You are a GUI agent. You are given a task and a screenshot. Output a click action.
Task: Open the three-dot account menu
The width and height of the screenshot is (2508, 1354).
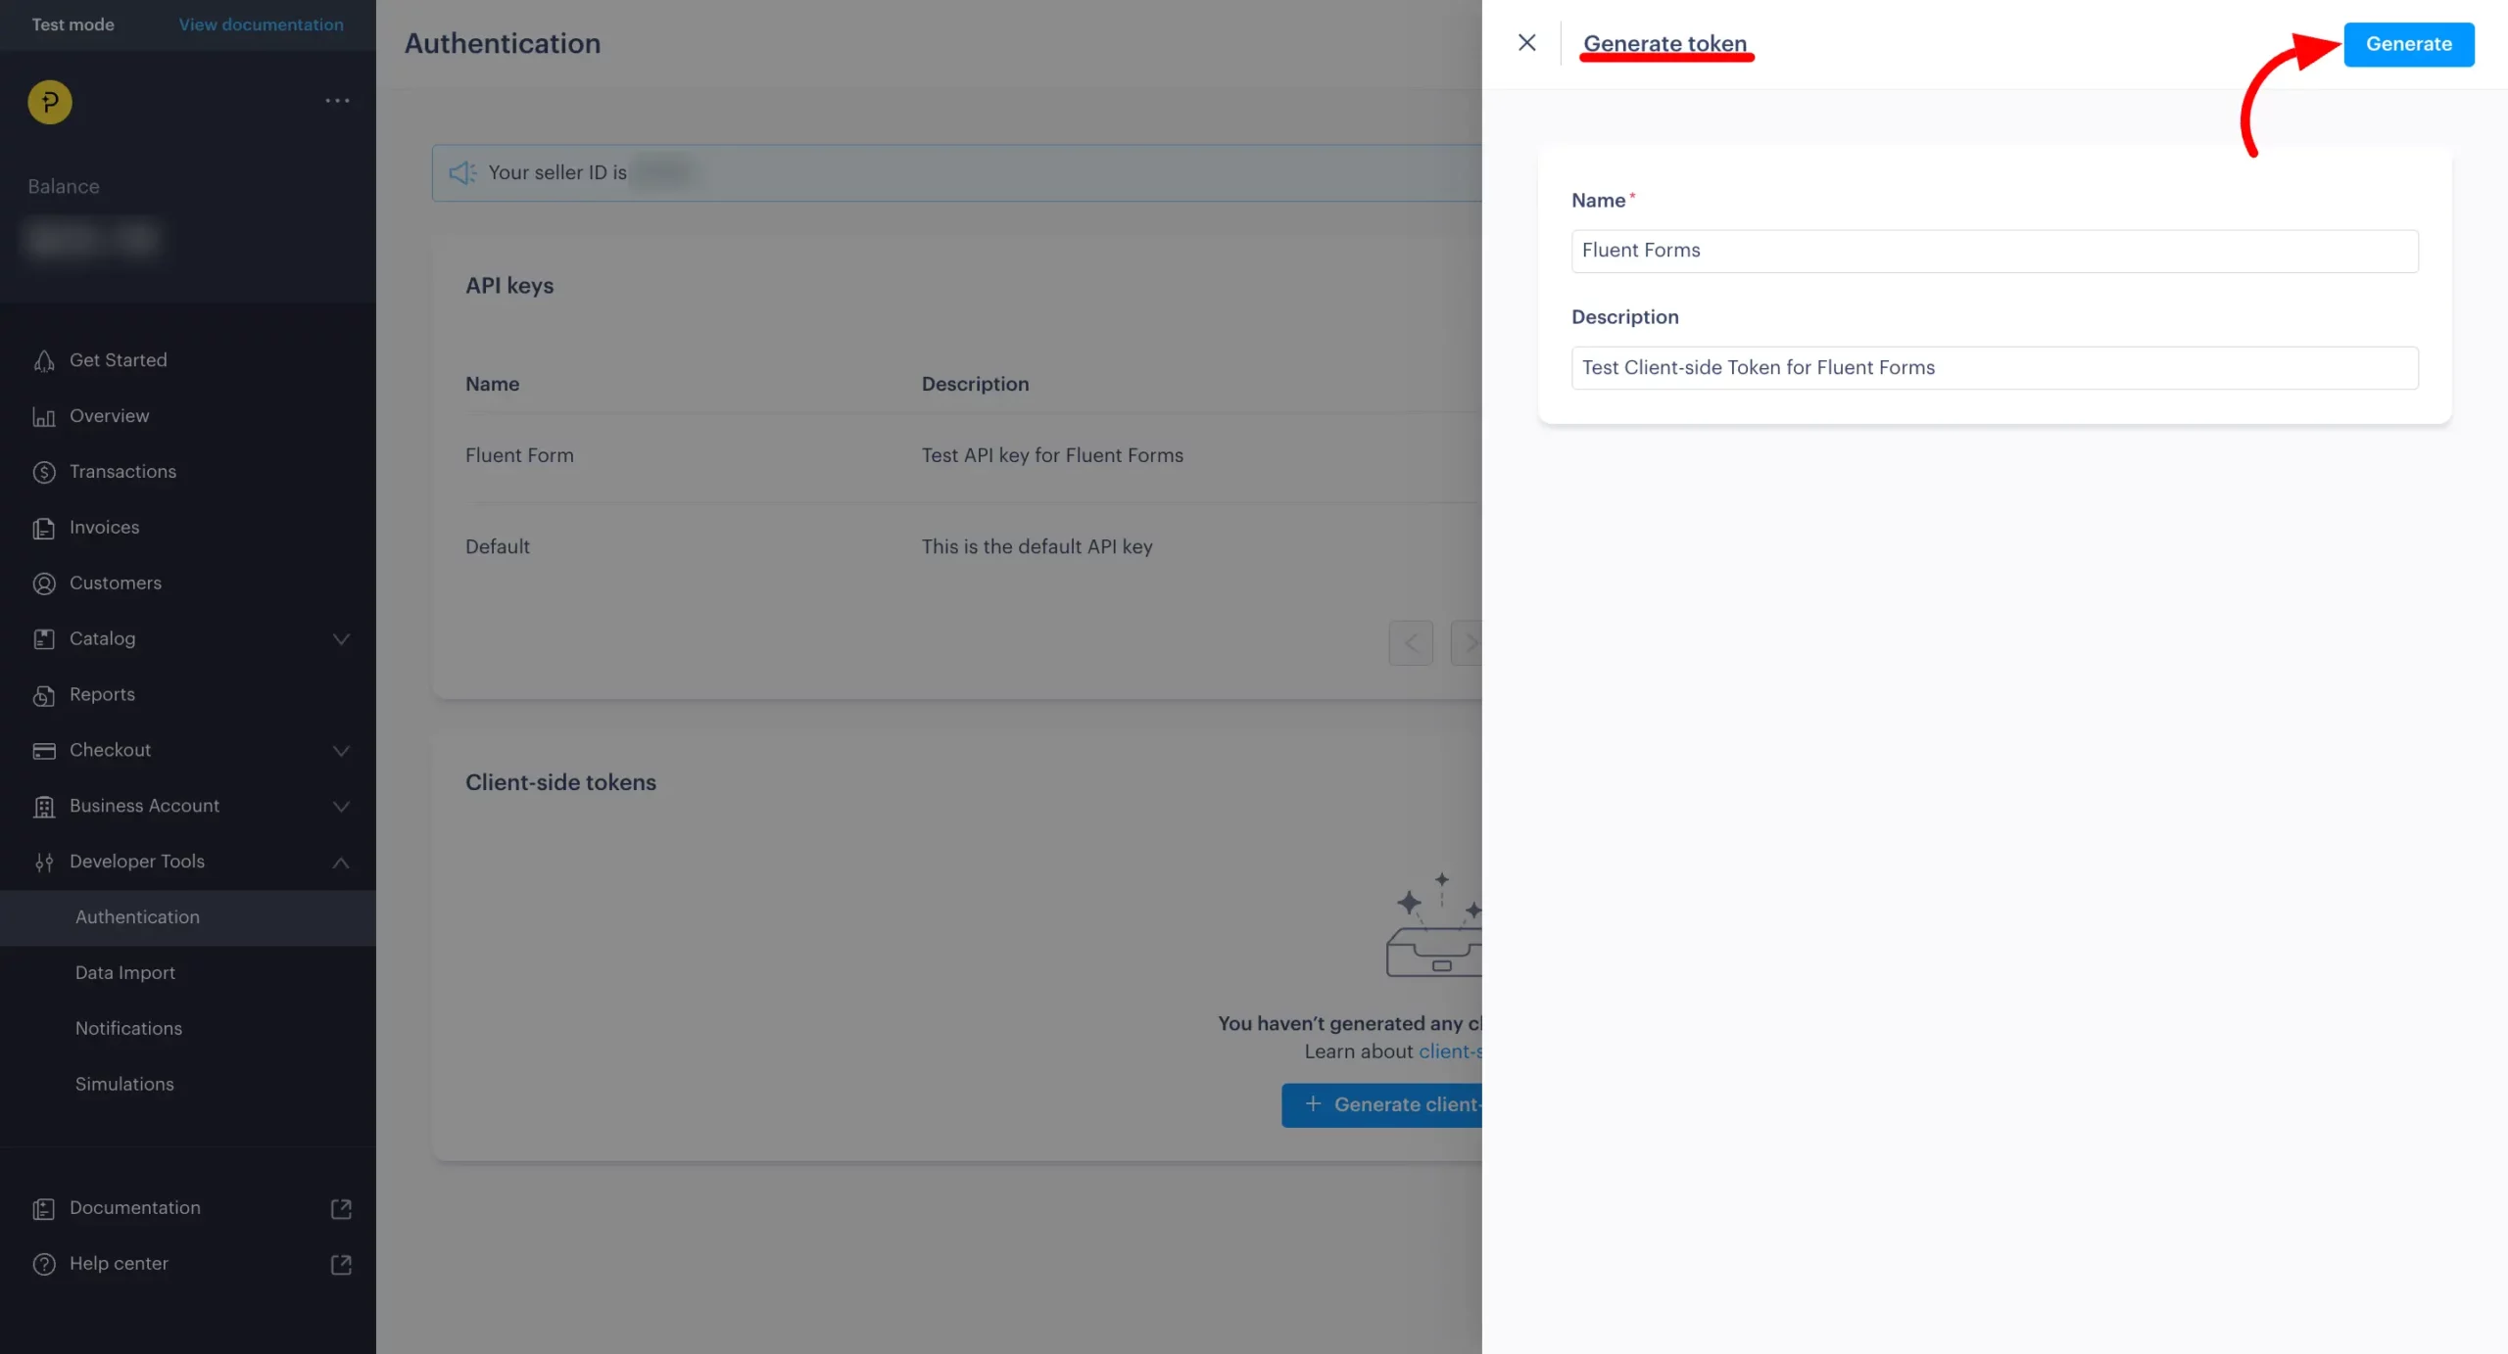(337, 101)
